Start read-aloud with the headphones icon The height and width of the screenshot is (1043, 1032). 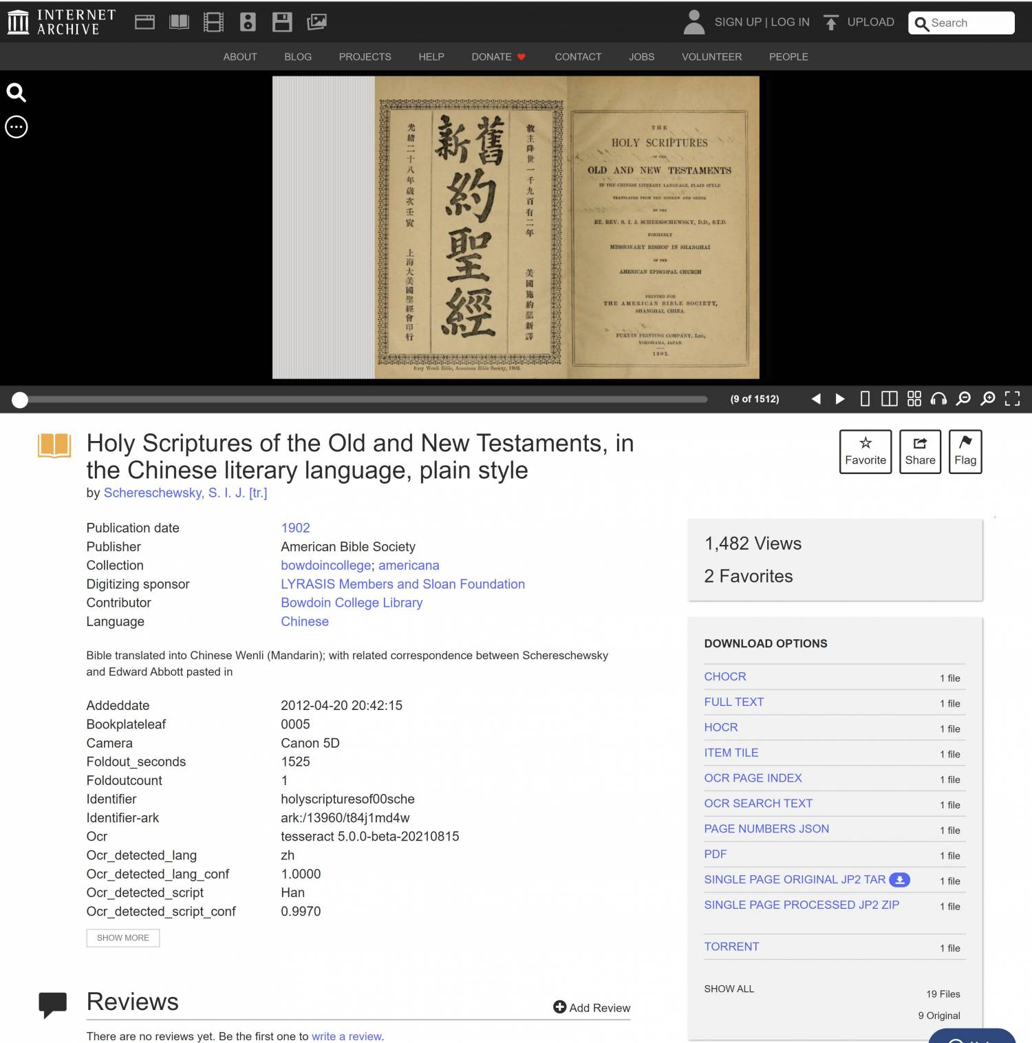tap(937, 399)
